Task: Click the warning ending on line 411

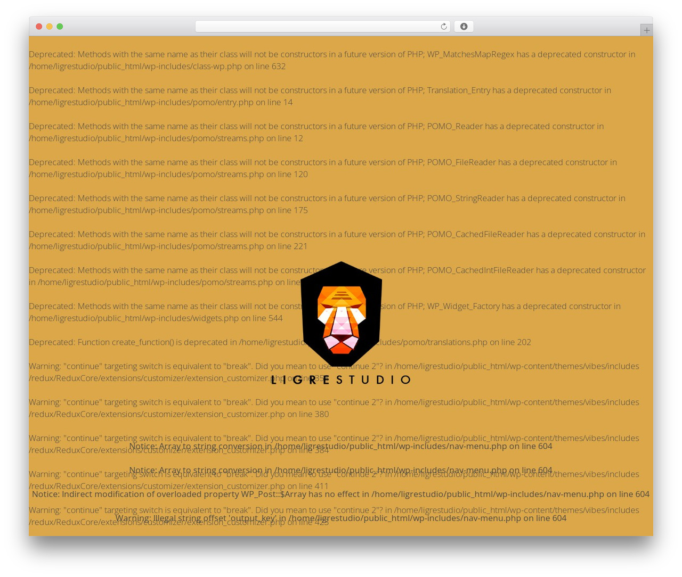Action: [334, 480]
